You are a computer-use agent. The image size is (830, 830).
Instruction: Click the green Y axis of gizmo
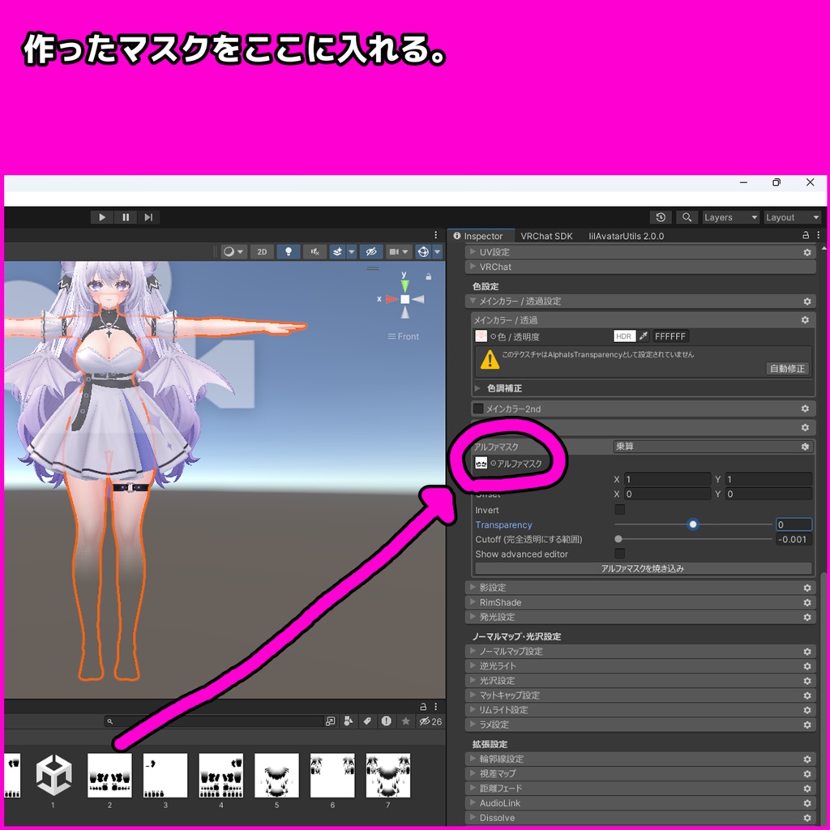pos(405,285)
